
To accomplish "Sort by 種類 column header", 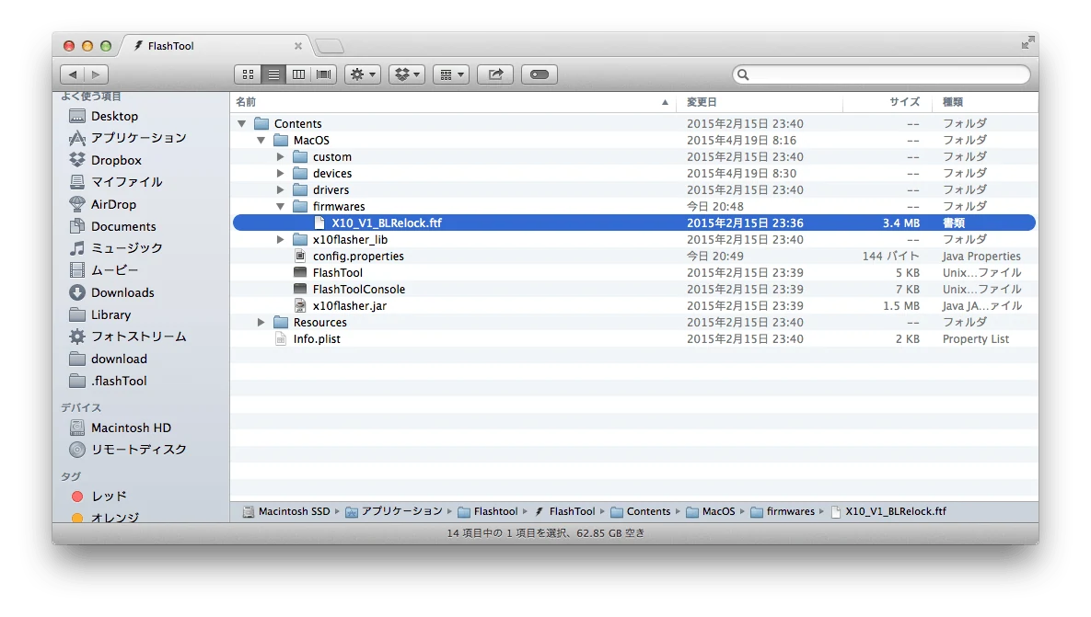I will point(984,102).
